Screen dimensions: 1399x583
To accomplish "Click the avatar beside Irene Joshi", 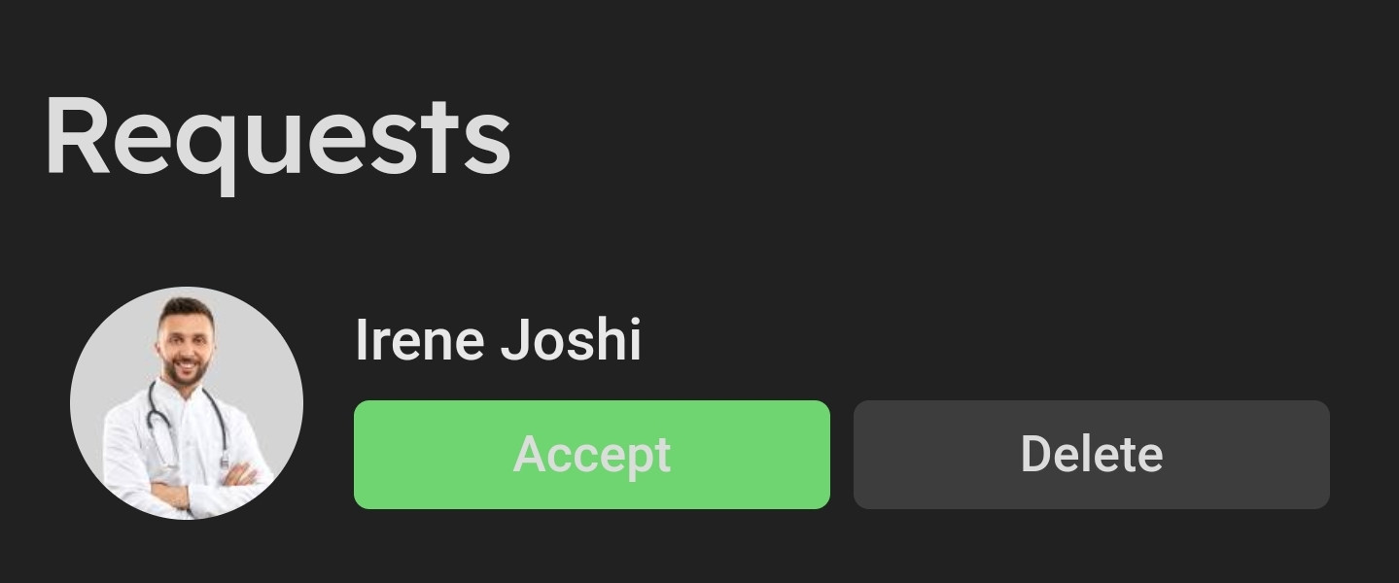I will pyautogui.click(x=187, y=402).
